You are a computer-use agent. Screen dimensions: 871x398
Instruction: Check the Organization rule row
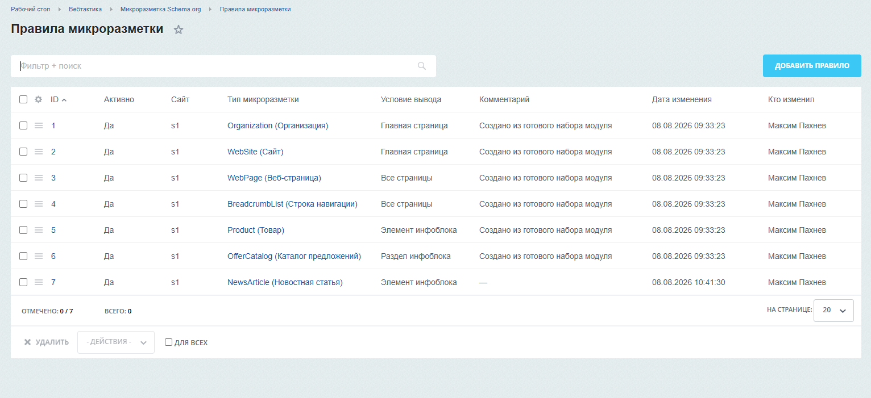pyautogui.click(x=23, y=125)
